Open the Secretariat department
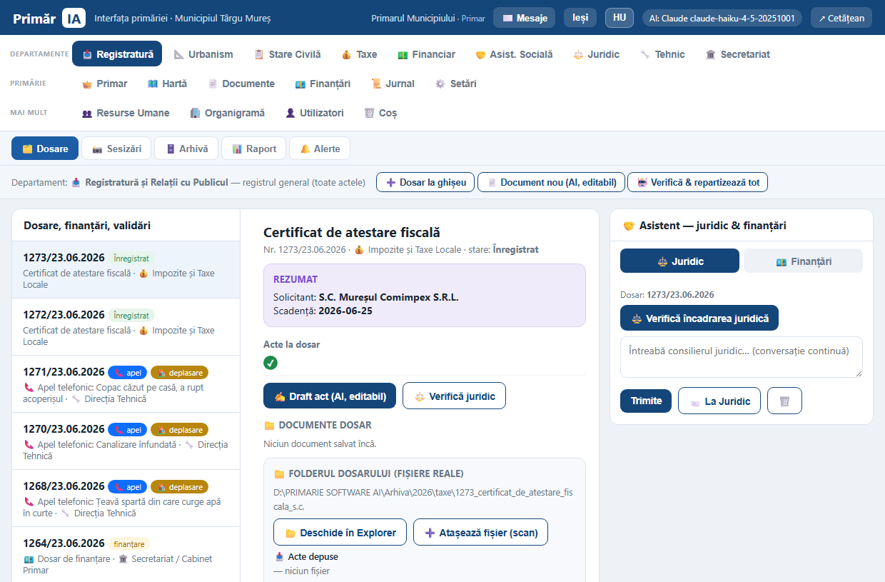Screen dimensions: 885x582 [x=737, y=54]
